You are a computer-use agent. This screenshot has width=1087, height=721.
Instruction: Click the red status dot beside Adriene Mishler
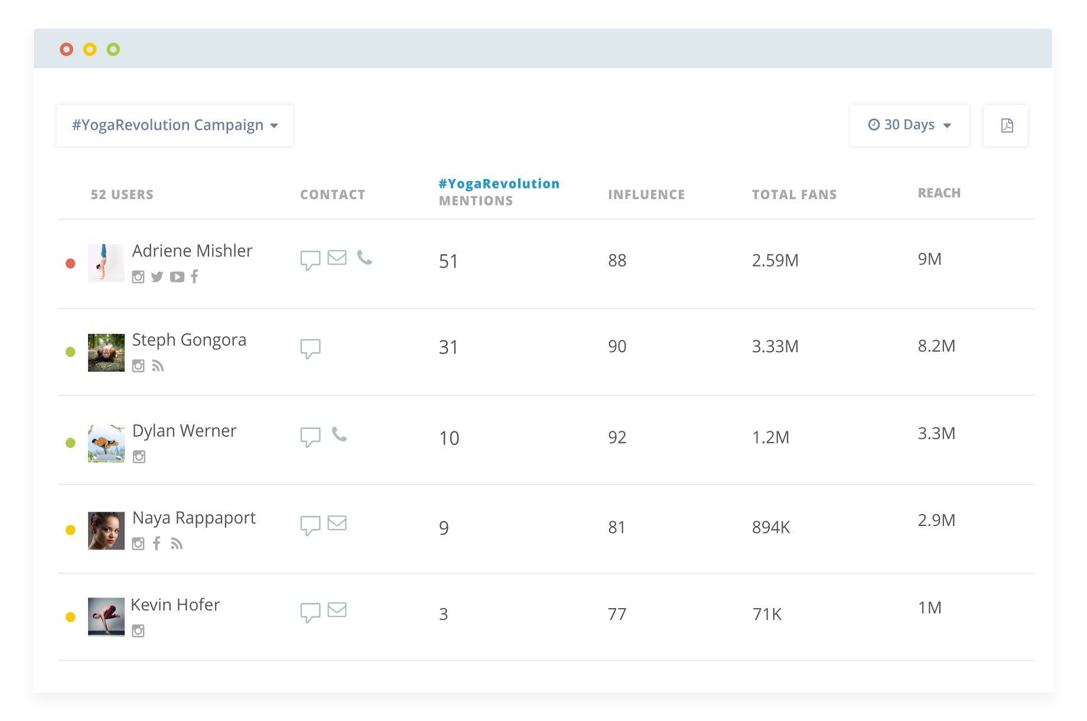pos(70,264)
